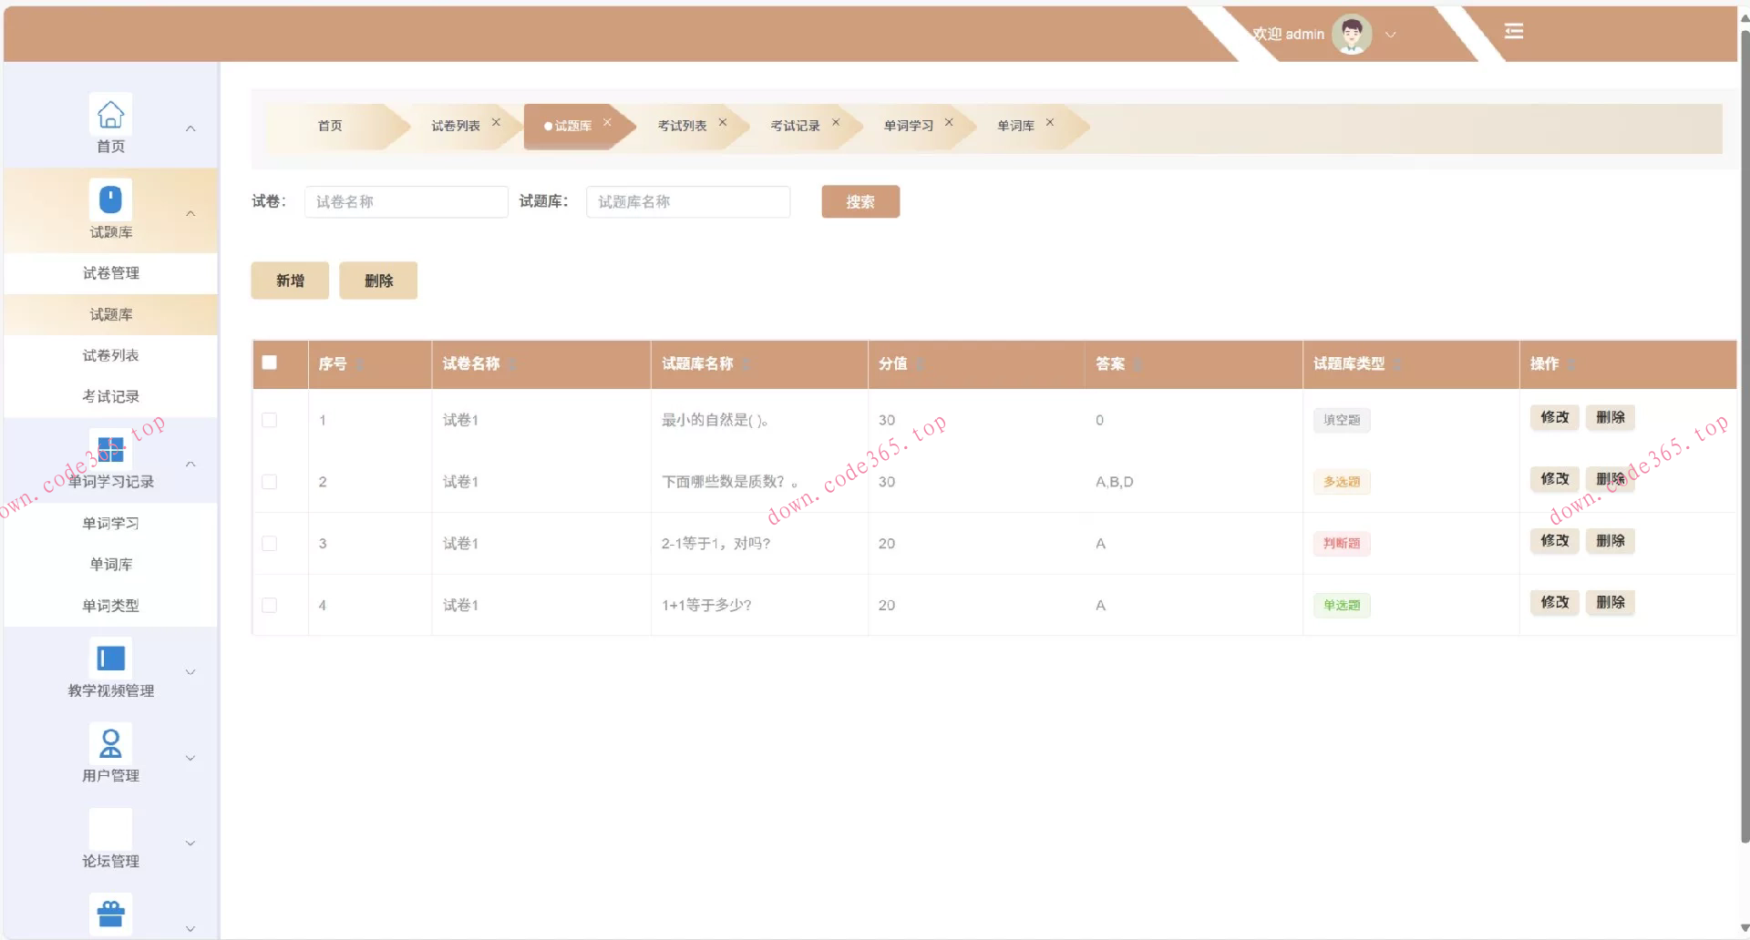Viewport: 1750px width, 940px height.
Task: Toggle the select-all checkbox in table header
Action: (x=269, y=363)
